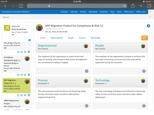Screen dimensions: 154x115
Task: Select the Complexus sharepoint depl assessment
Action: (x=17, y=64)
